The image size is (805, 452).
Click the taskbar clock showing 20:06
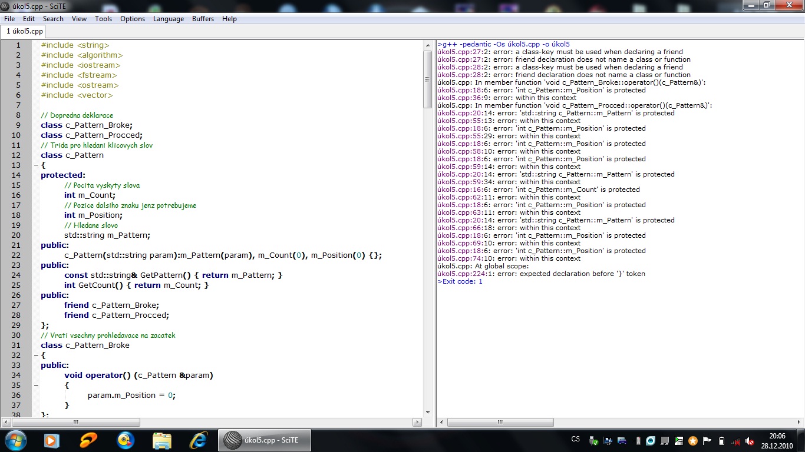pyautogui.click(x=777, y=441)
